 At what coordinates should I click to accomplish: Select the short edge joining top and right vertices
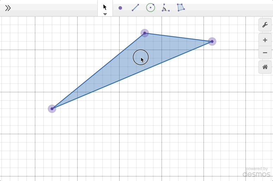(178, 37)
